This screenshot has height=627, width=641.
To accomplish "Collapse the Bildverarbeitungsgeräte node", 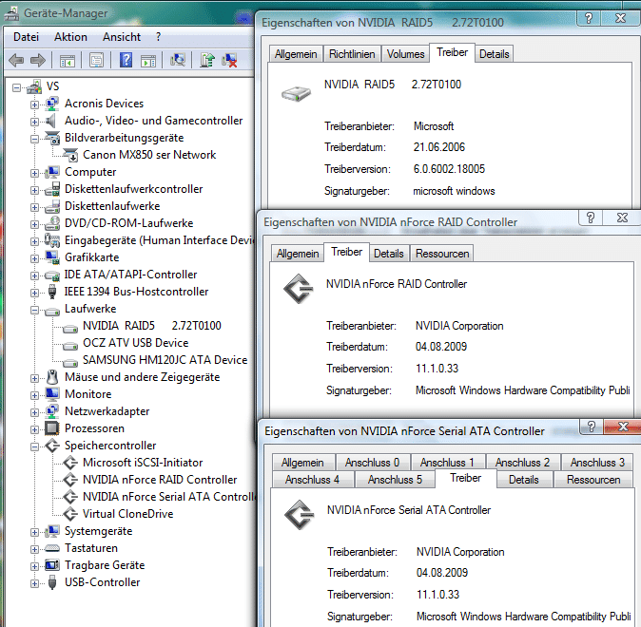I will (35, 139).
